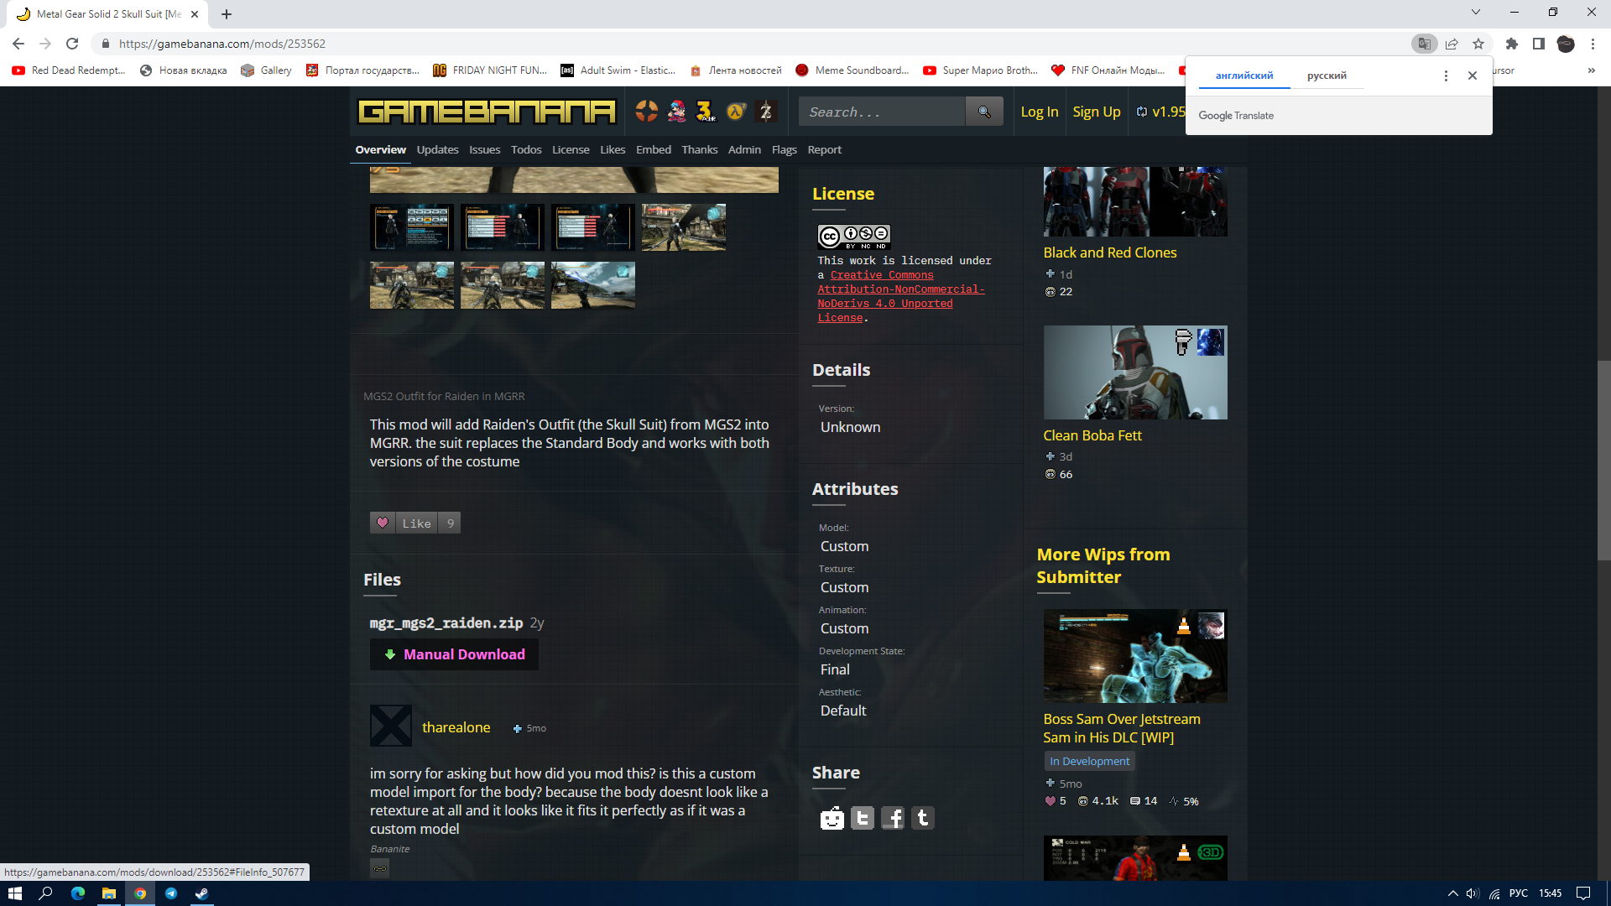Bookmark this page with the star icon

1478,44
